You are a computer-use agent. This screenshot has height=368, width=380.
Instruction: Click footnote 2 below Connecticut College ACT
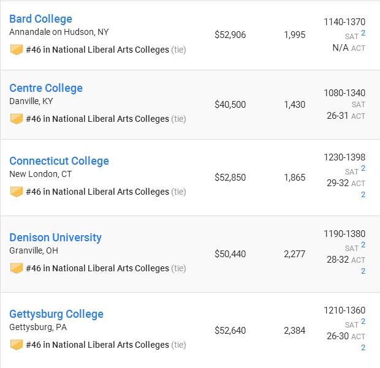(363, 195)
